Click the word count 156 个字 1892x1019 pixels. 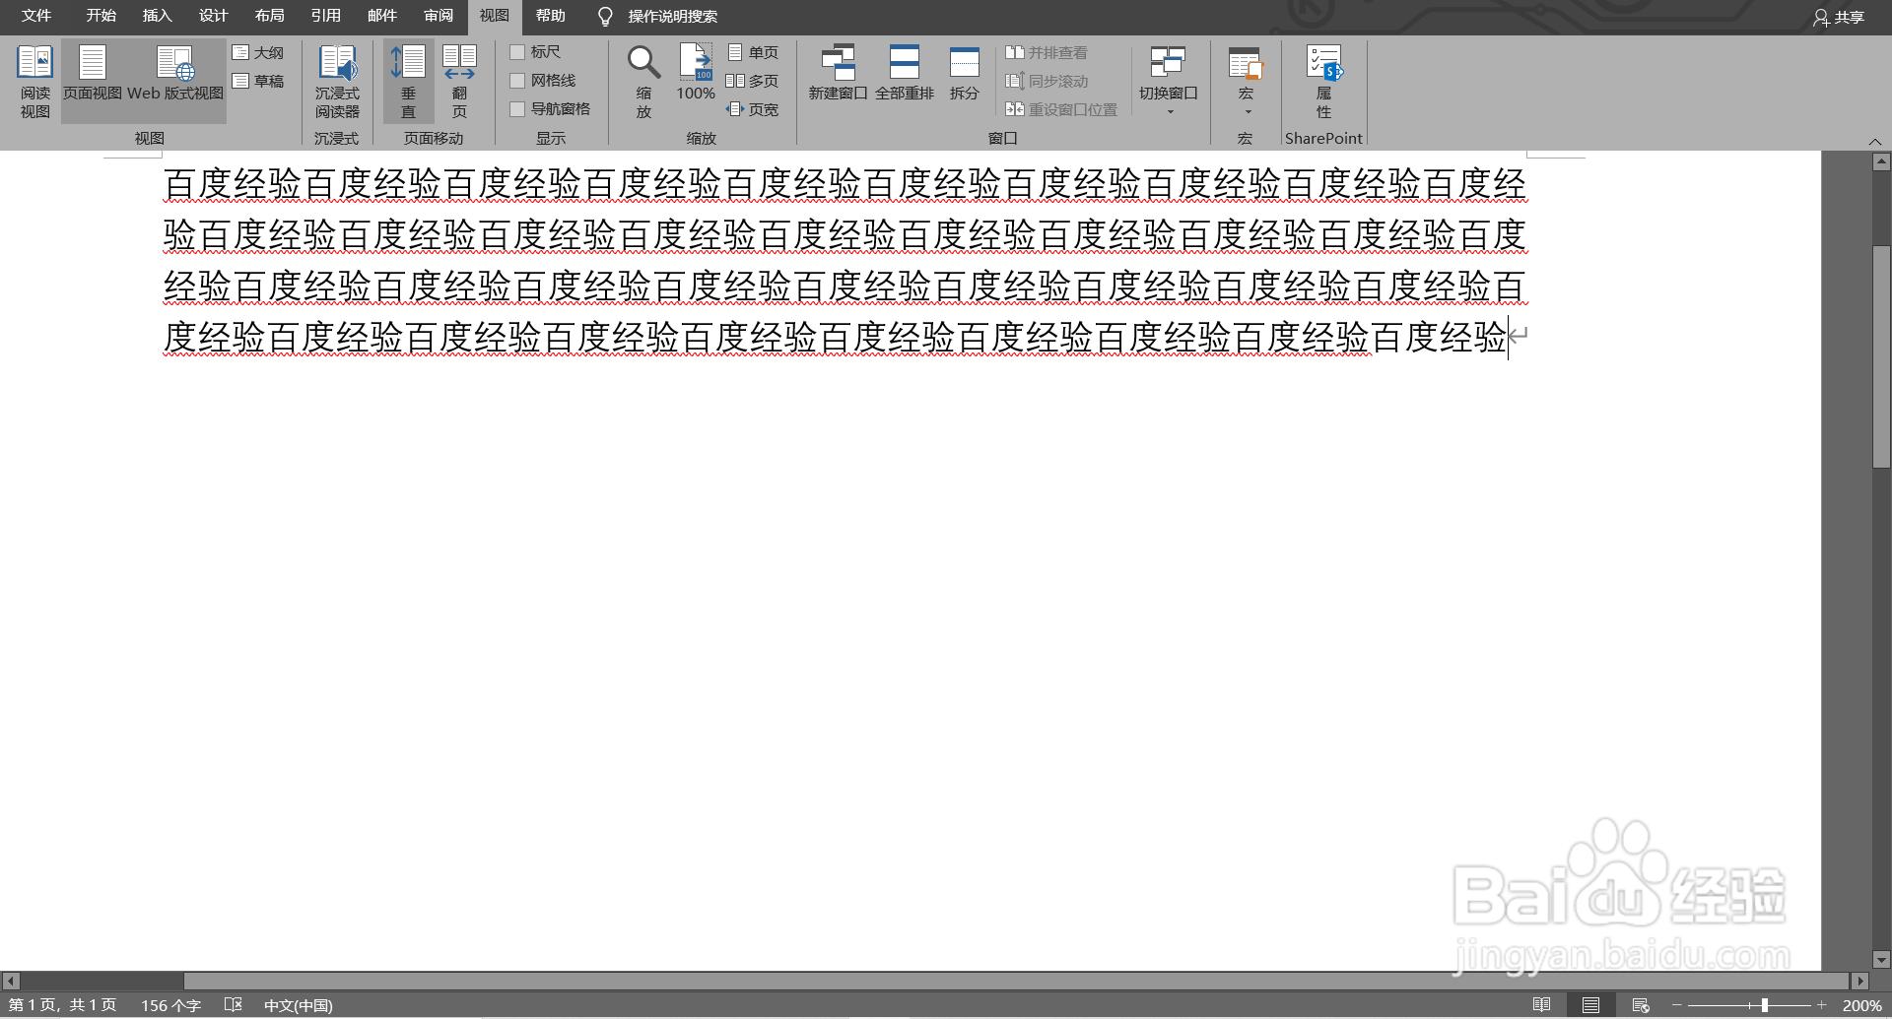pyautogui.click(x=170, y=1005)
